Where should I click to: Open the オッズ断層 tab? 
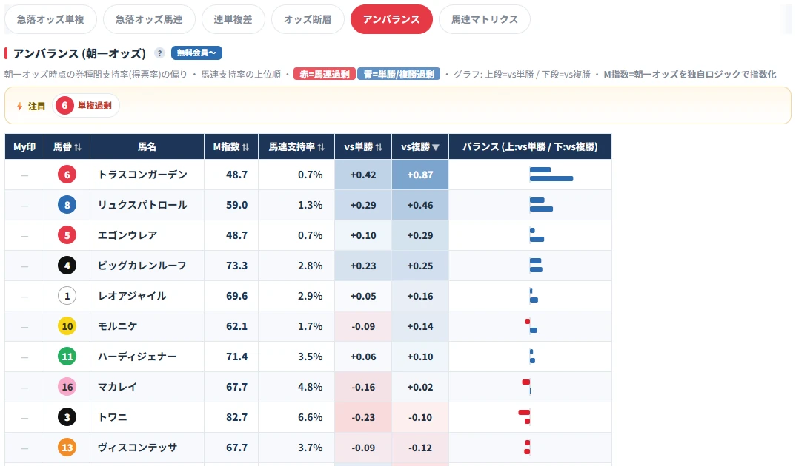(308, 19)
